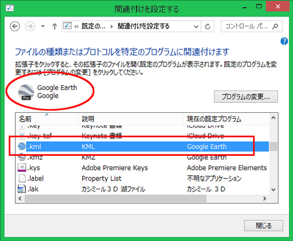Sort by 現在の既定プログラム column header
Image resolution: width=293 pixels, height=241 pixels.
point(227,119)
